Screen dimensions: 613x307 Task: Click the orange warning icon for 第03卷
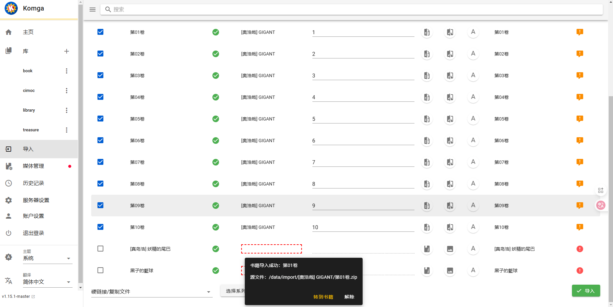580,76
